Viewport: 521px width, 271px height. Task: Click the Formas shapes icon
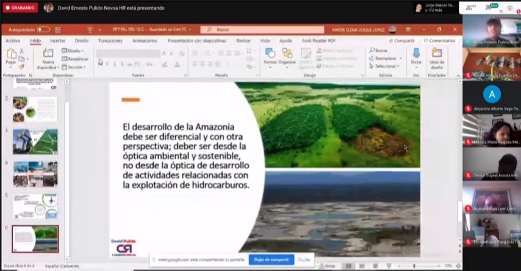tap(270, 53)
